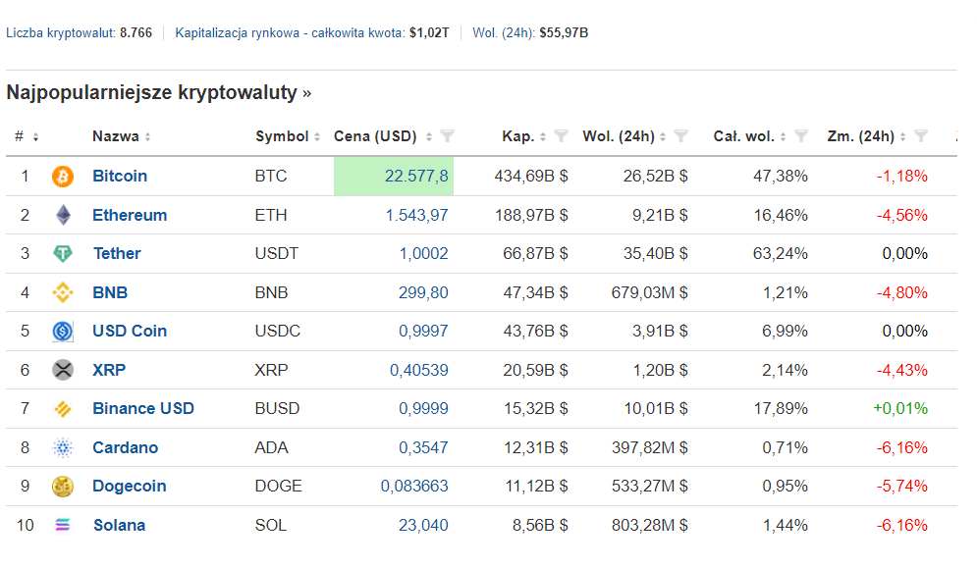Open filter funnel for Wol. (24h) column
Screen dimensions: 977x568
click(680, 136)
